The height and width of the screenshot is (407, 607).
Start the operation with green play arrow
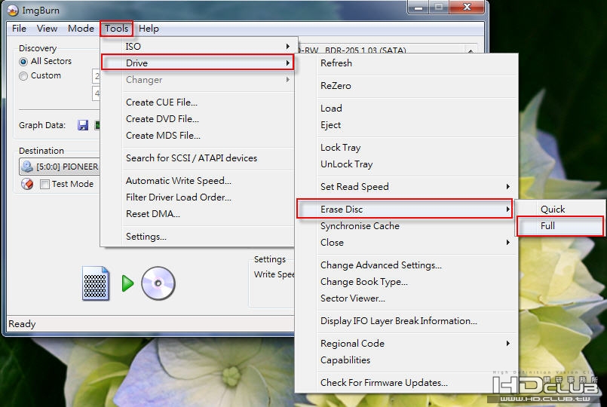click(127, 283)
